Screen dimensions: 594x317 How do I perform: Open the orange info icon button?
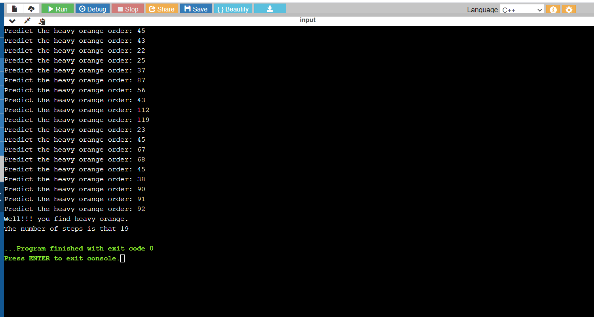pos(553,9)
